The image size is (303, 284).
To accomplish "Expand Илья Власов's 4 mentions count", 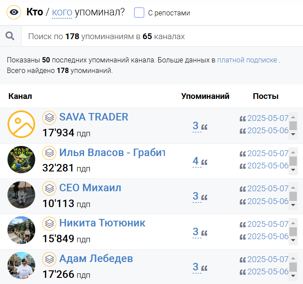I will pyautogui.click(x=196, y=161).
